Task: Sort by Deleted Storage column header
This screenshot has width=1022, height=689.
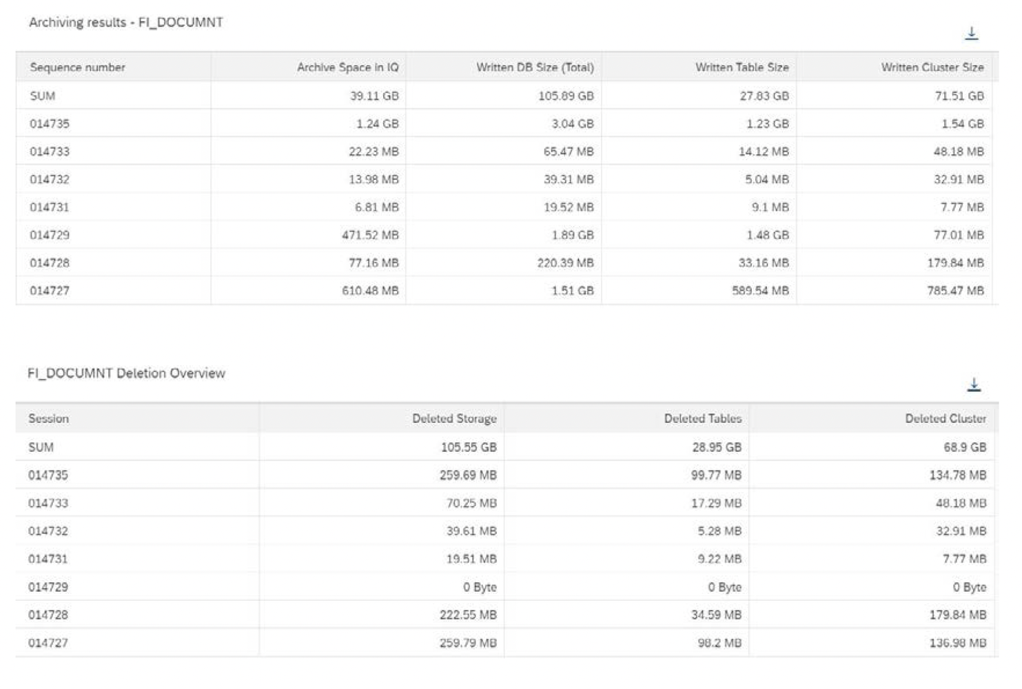Action: coord(454,419)
